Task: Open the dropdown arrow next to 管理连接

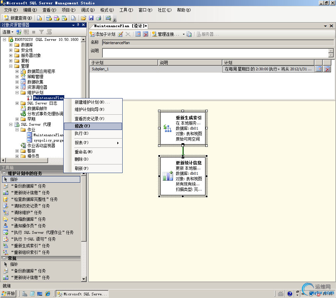Action: point(184,34)
